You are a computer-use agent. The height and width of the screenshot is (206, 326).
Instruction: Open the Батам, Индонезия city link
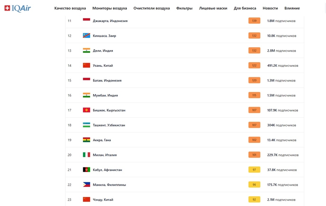[107, 80]
